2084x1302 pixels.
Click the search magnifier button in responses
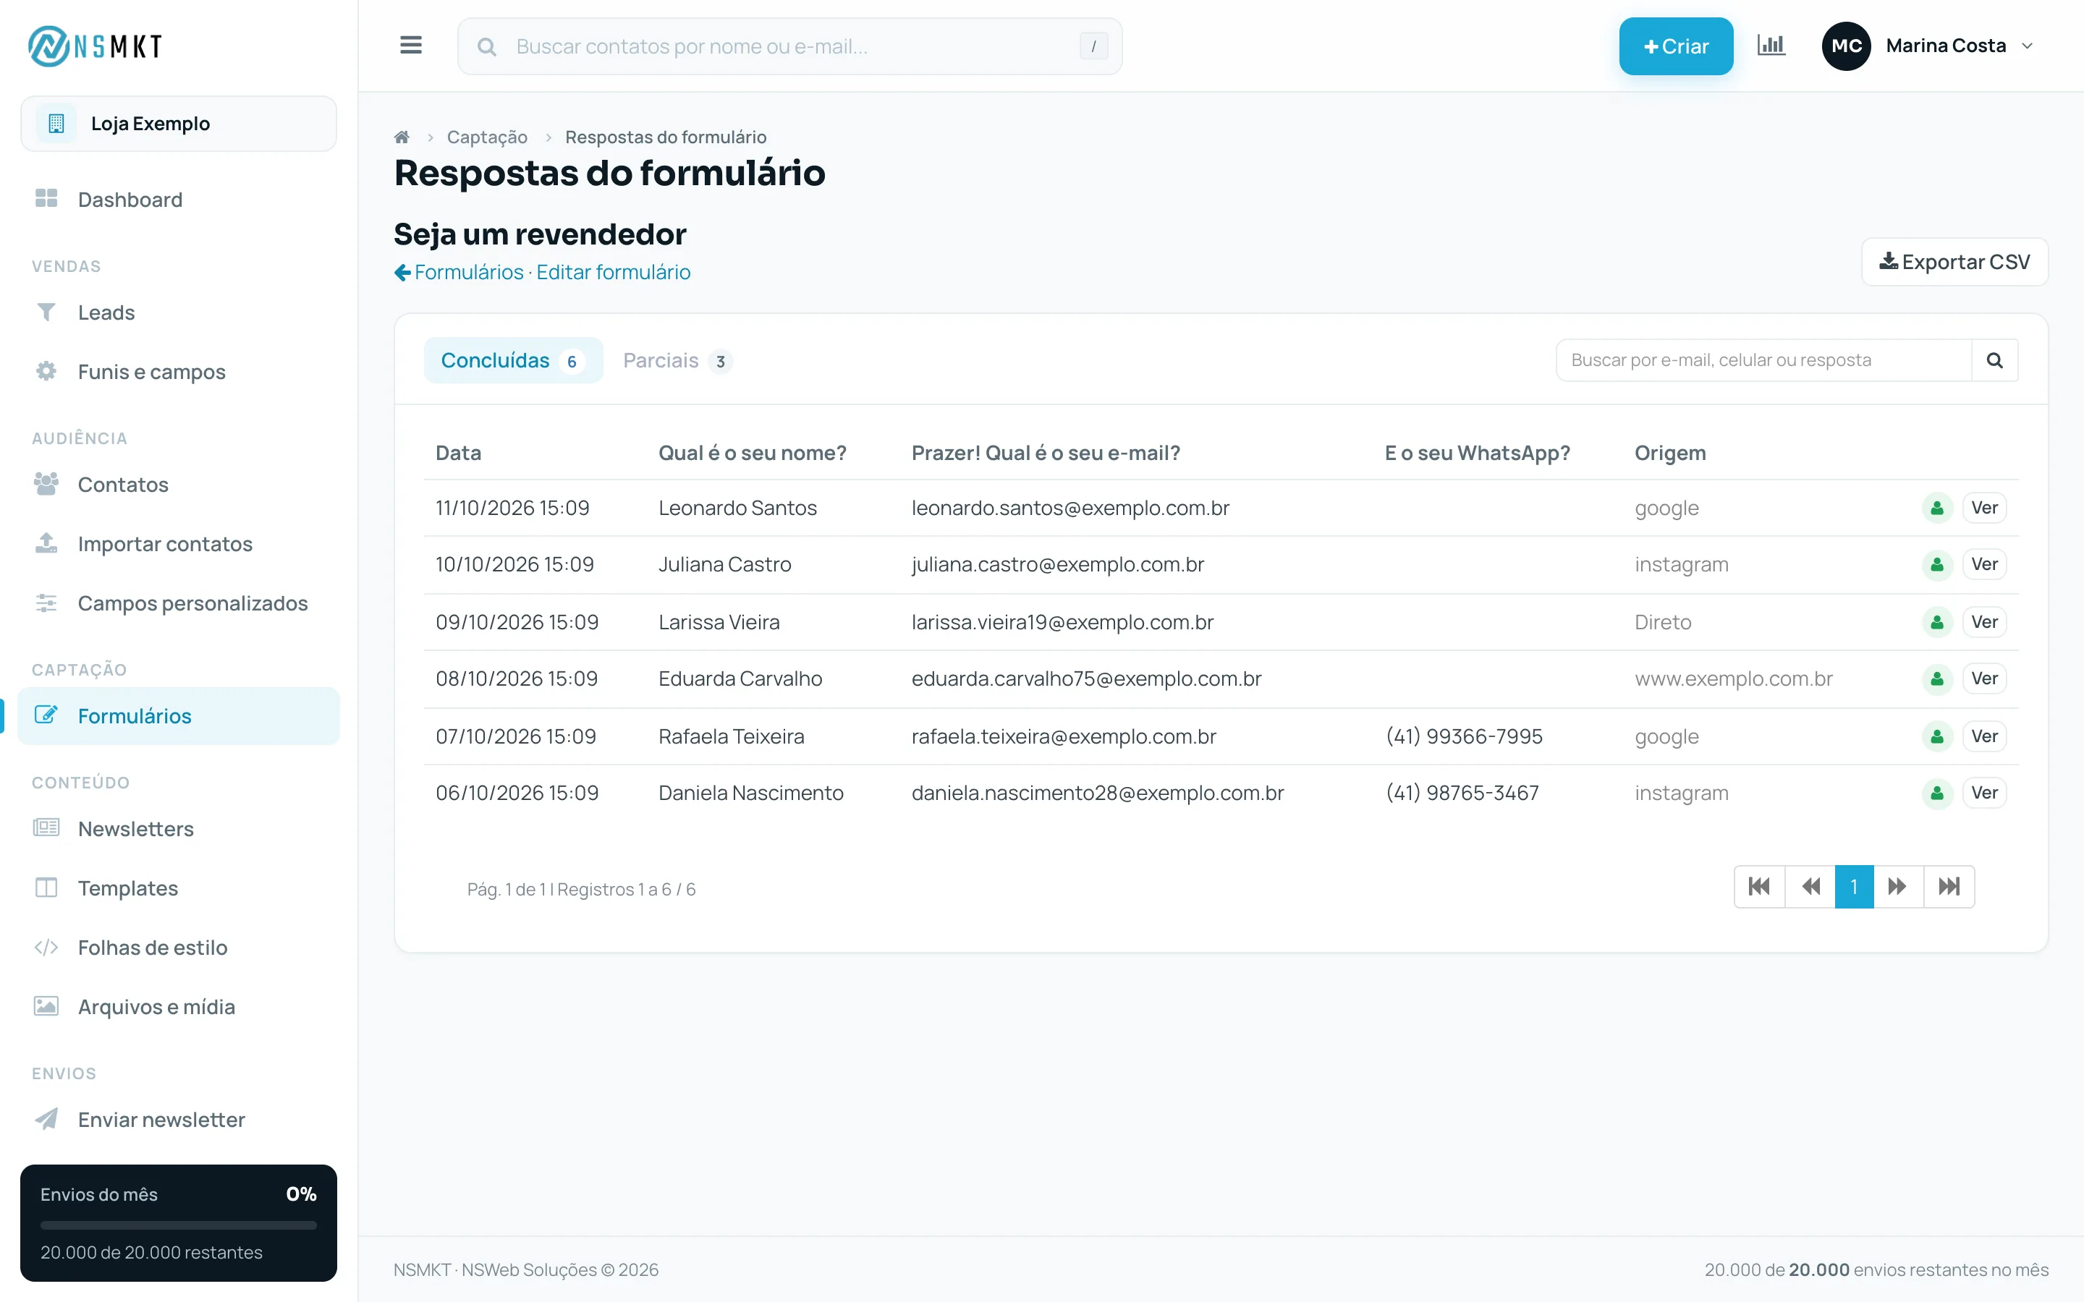pos(1994,360)
